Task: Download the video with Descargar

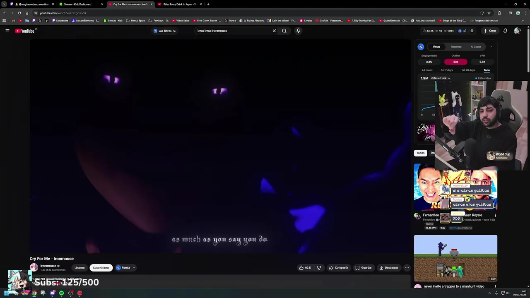Action: click(x=388, y=268)
